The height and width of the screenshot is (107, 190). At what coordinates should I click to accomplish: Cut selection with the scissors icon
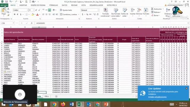[x=8, y=9]
